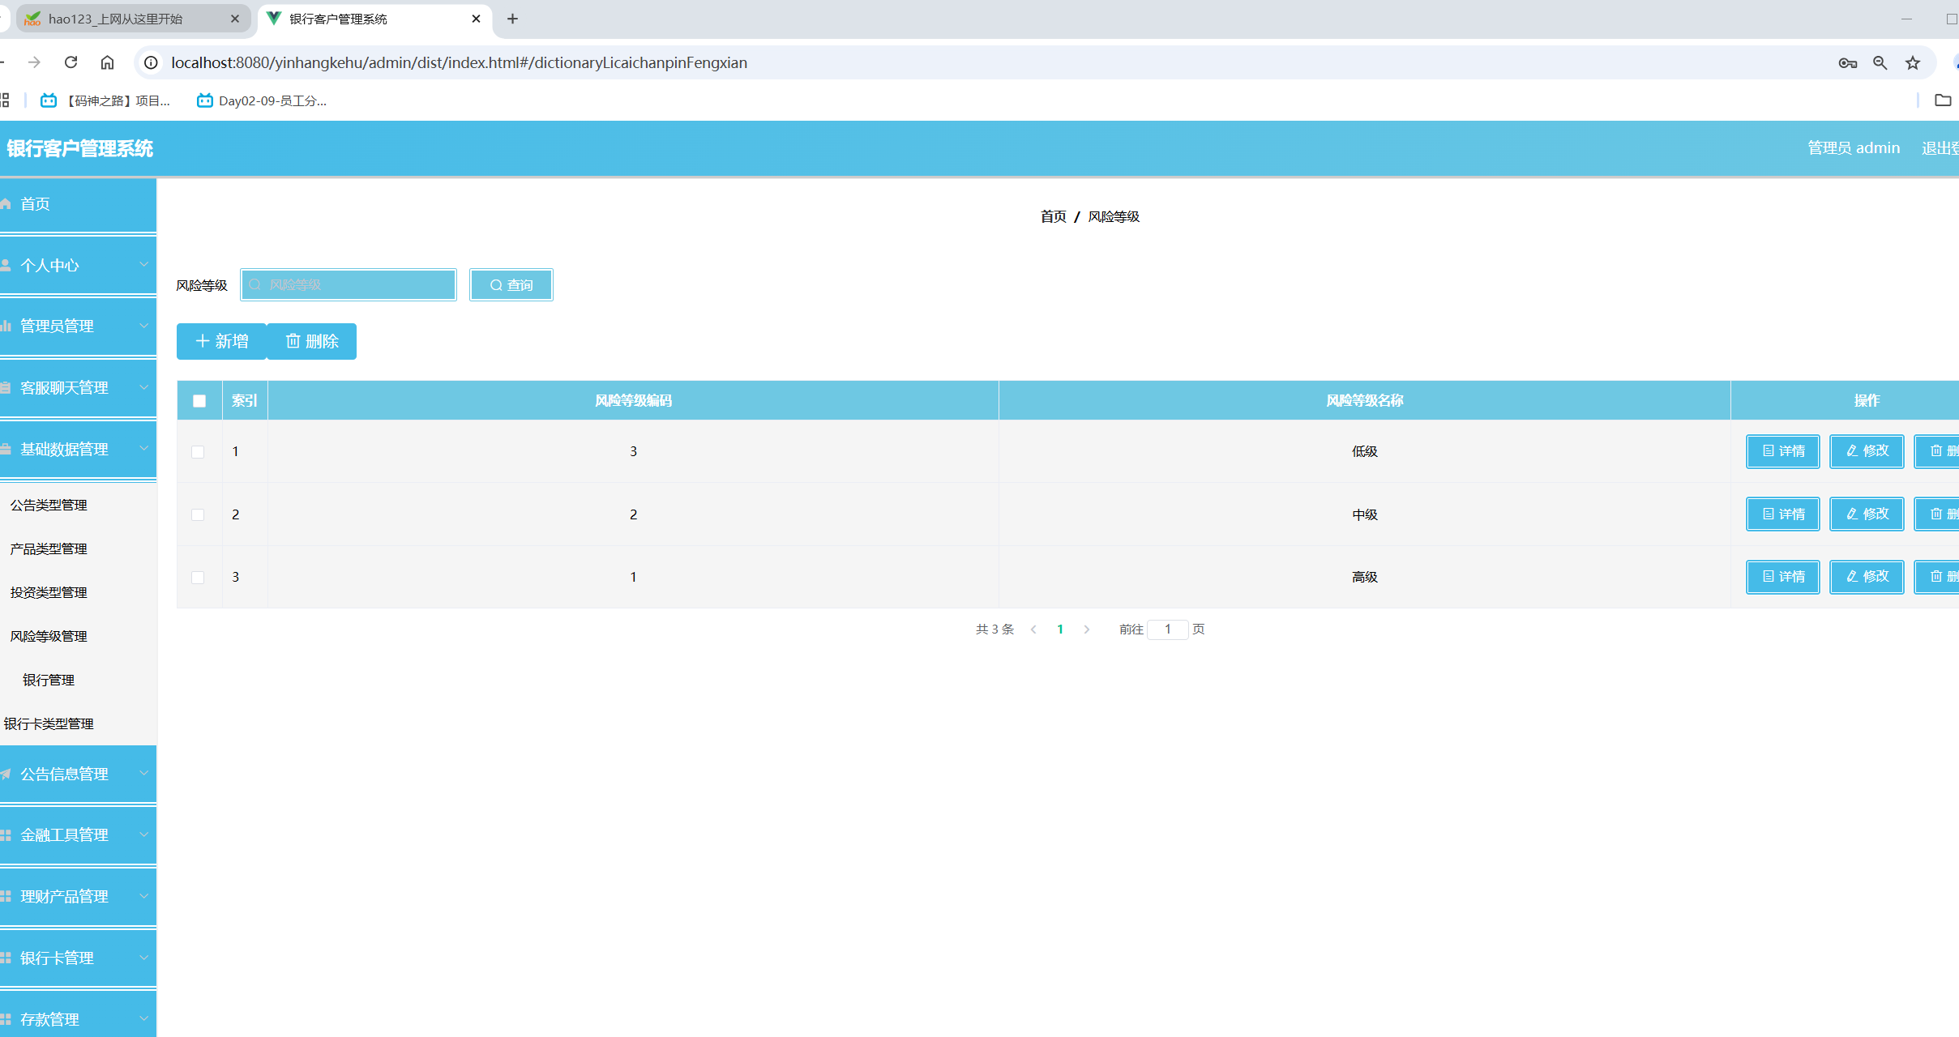
Task: Expand the 存款管理 menu chevron
Action: pos(143,1018)
